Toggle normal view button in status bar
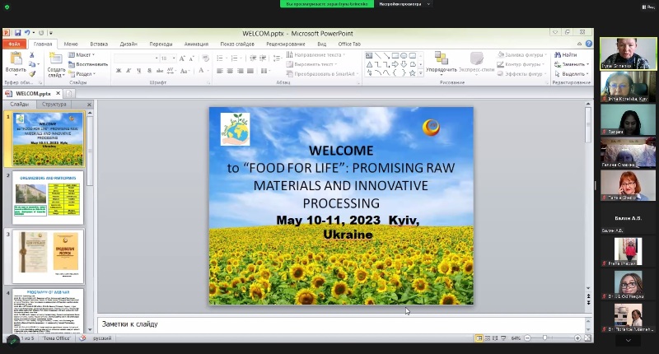The image size is (659, 354). [x=479, y=338]
